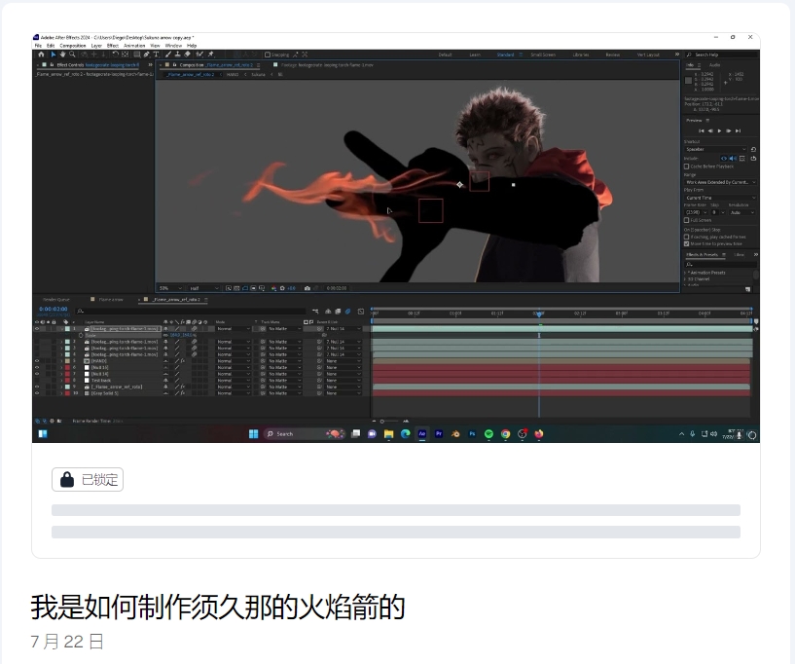Open viewer 50% magnification dropdown
Image resolution: width=795 pixels, height=664 pixels.
169,288
